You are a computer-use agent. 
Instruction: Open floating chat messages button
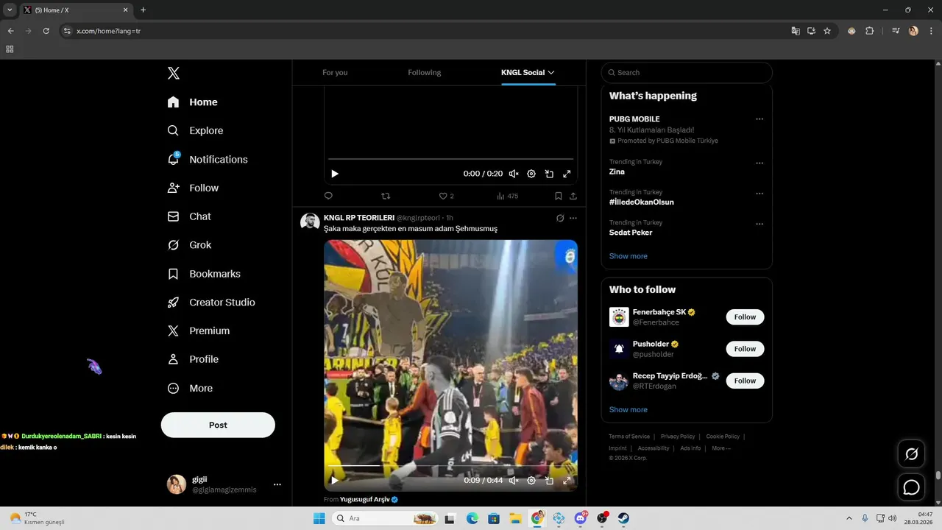pos(912,487)
